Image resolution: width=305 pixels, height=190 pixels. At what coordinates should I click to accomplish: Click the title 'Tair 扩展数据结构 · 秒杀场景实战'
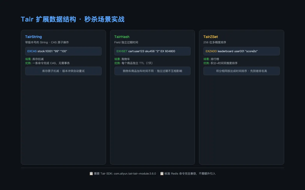pyautogui.click(x=73, y=19)
